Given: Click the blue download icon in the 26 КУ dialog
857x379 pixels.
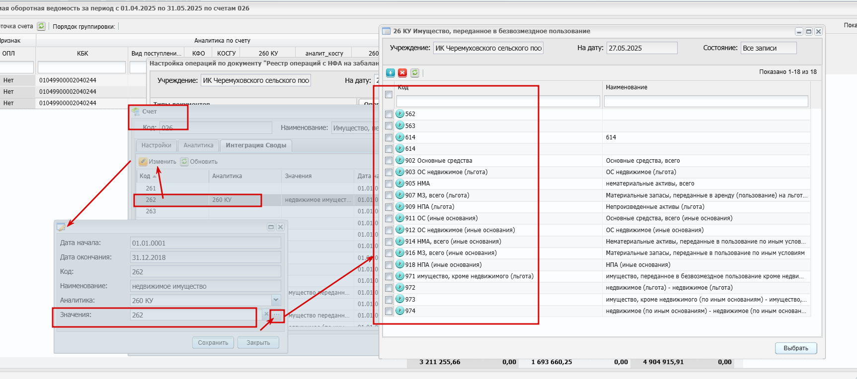Looking at the screenshot, I should 390,72.
